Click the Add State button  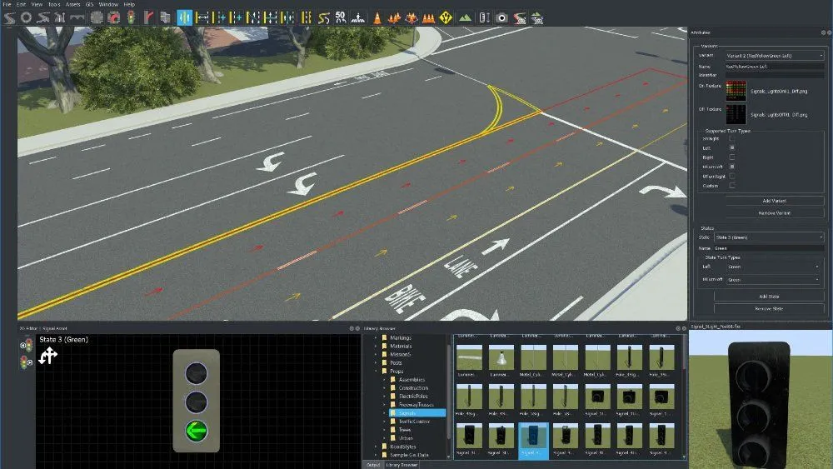[769, 297]
